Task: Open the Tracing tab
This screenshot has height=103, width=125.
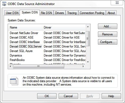Action: click(x=72, y=13)
